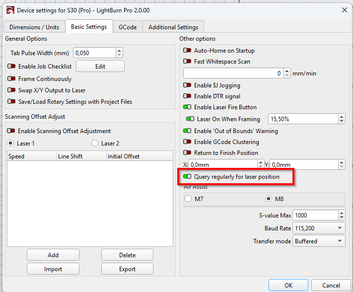This screenshot has width=353, height=292.
Task: Select the Basic Settings tab
Action: (x=89, y=27)
